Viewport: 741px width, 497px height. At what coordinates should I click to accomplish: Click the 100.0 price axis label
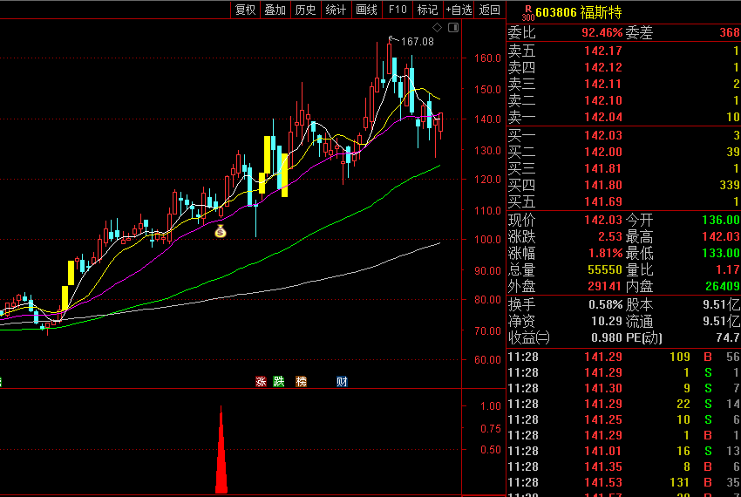pyautogui.click(x=487, y=239)
